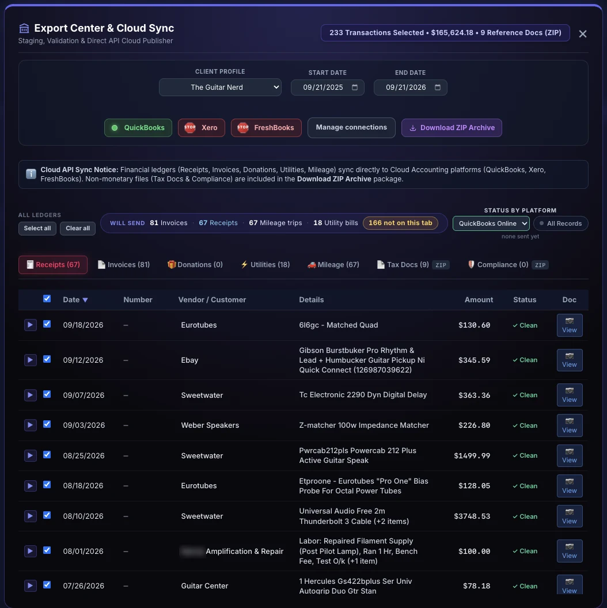The height and width of the screenshot is (608, 607).
Task: View document for Ebay 09/12/2026 receipt
Action: (x=570, y=360)
